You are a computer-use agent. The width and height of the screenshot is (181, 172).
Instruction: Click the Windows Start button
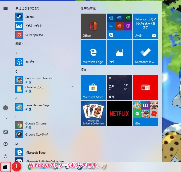point(6,167)
